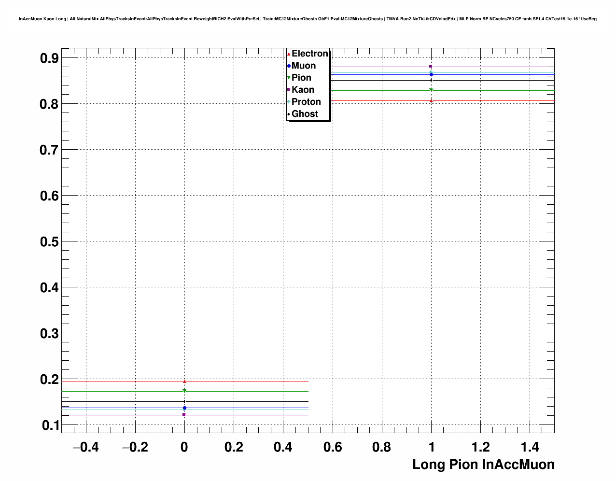Select the Proton legend label
This screenshot has height=481, width=616.
[306, 102]
